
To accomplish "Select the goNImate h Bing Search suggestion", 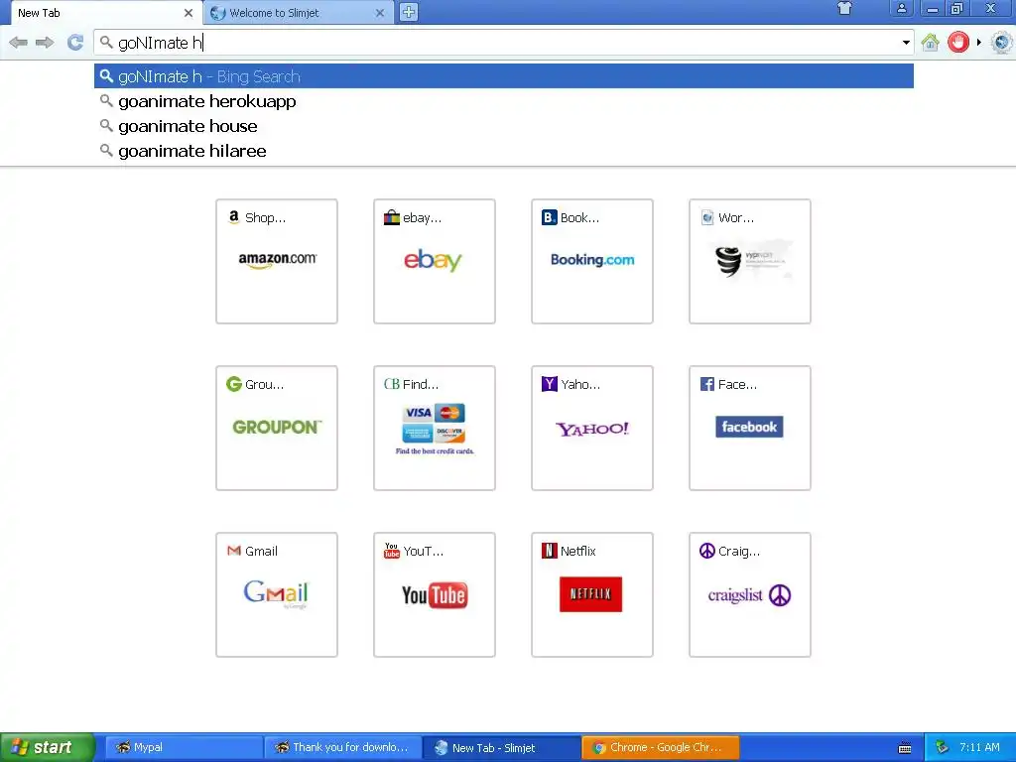I will [x=504, y=76].
